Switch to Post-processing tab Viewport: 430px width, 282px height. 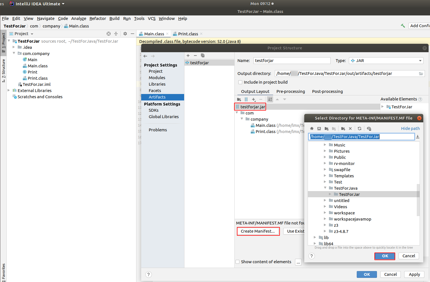pyautogui.click(x=327, y=91)
